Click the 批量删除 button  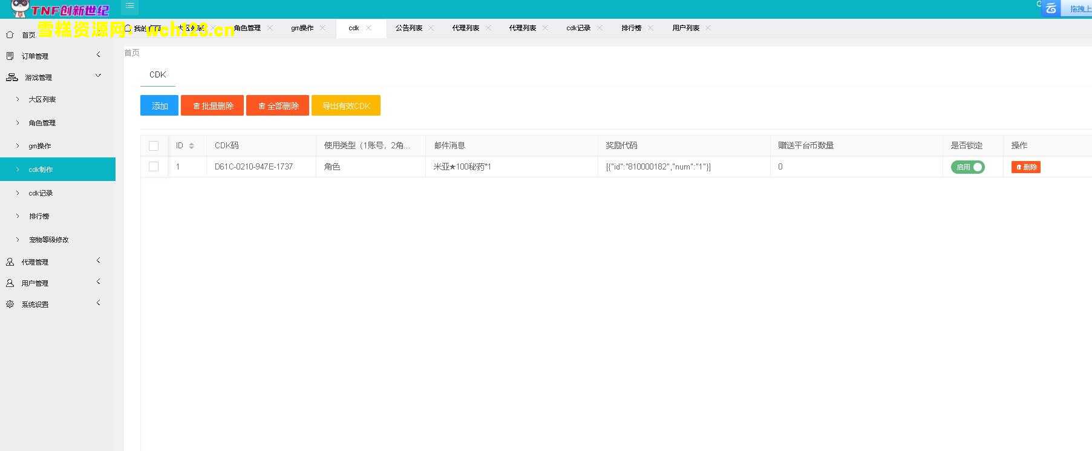212,105
